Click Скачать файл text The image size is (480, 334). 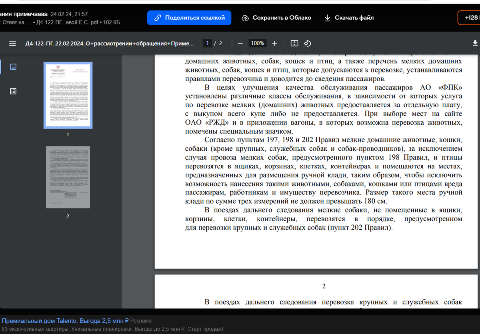(354, 18)
